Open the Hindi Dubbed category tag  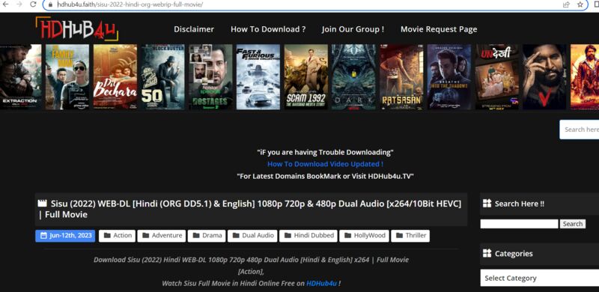click(x=308, y=235)
